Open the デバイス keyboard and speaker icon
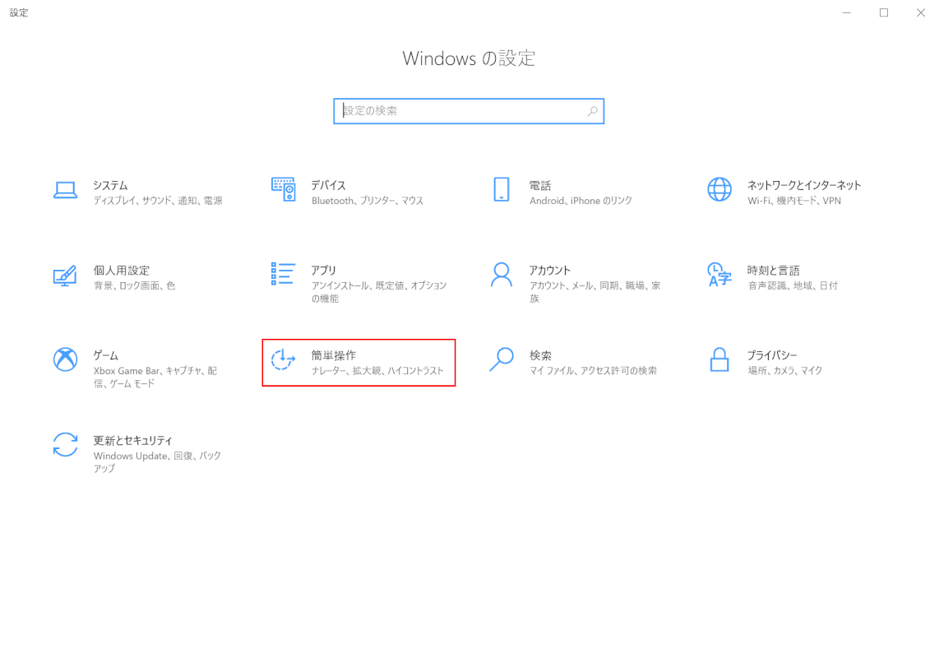This screenshot has width=939, height=658. [283, 189]
